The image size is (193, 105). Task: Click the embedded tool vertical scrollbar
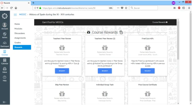(x=178, y=41)
